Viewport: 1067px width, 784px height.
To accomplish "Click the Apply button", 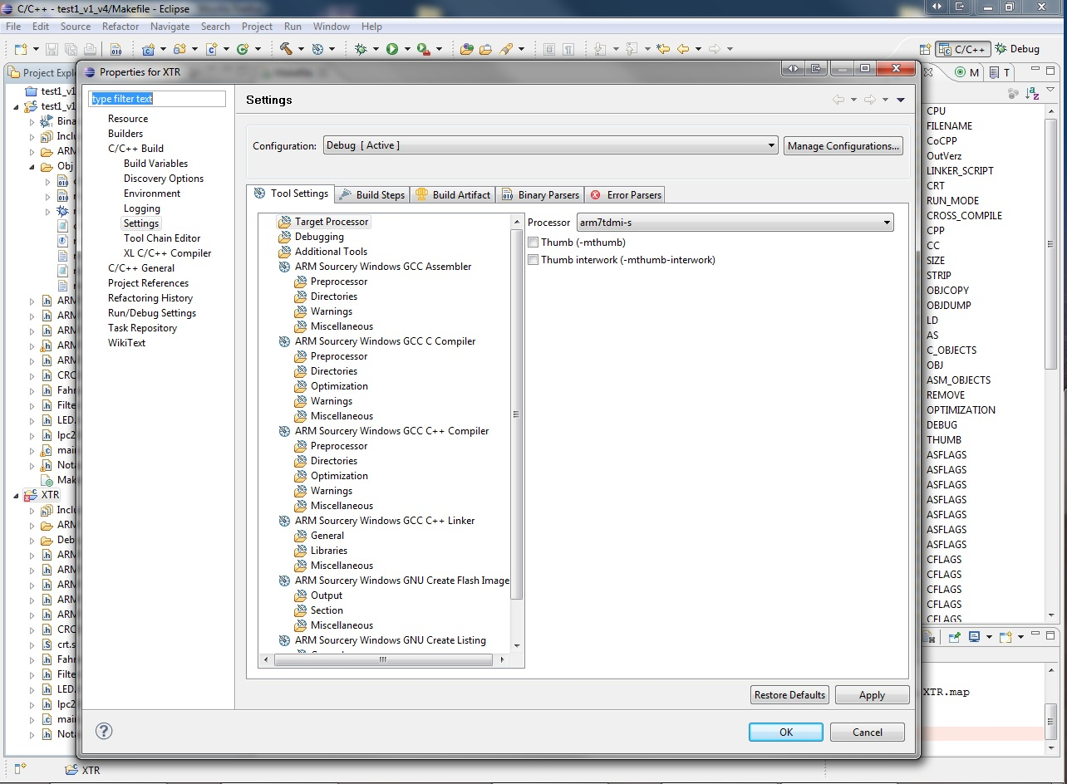I will point(872,694).
